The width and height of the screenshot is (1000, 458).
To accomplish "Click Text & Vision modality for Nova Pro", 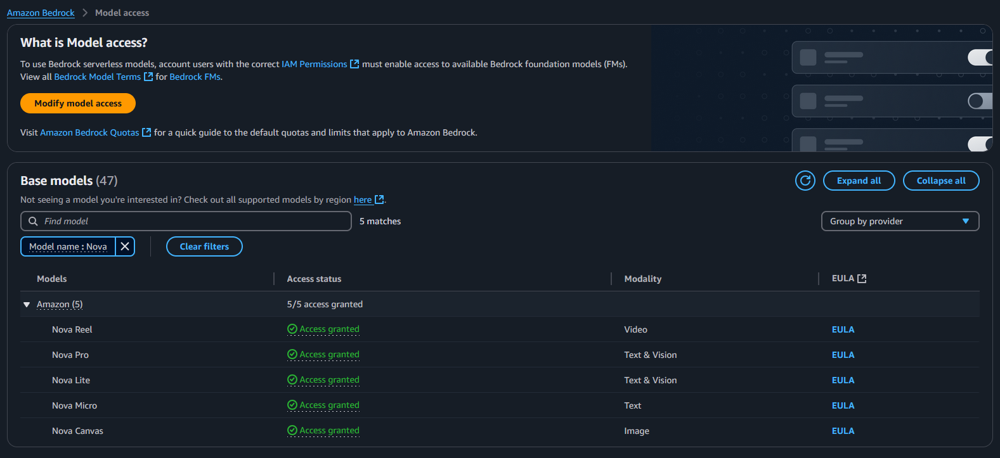I will coord(651,355).
